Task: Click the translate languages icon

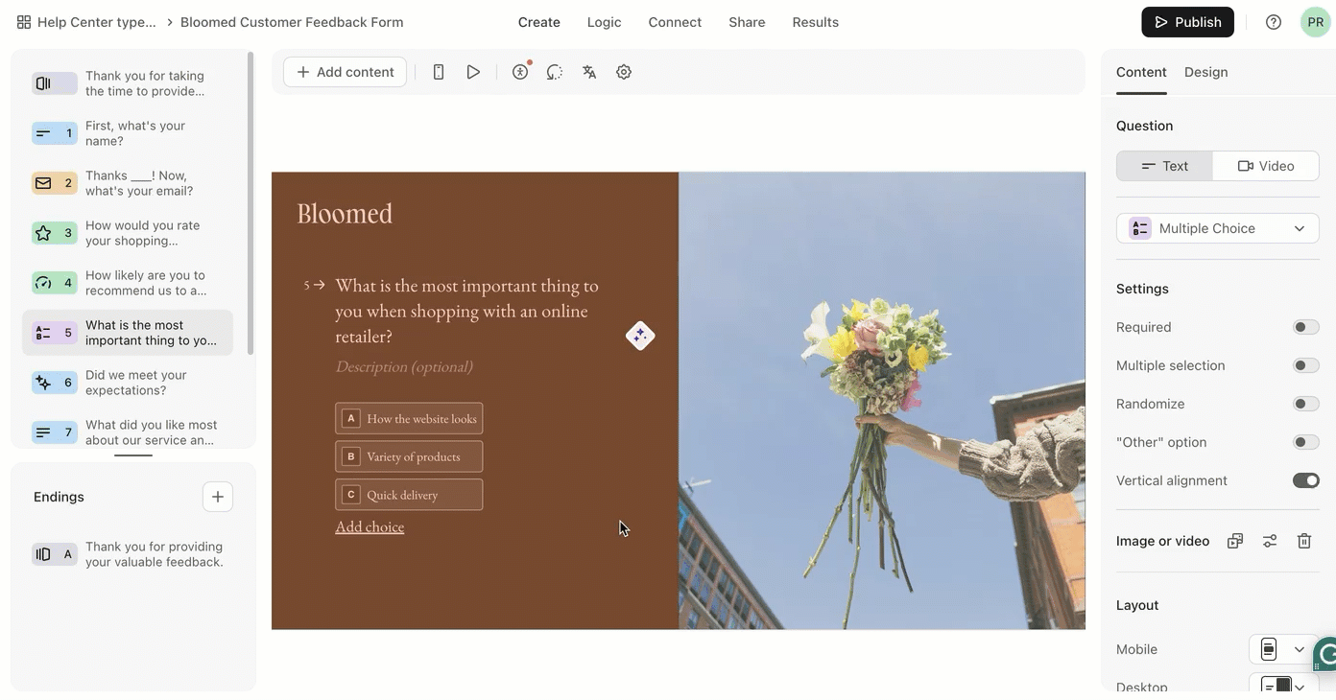Action: (x=589, y=72)
